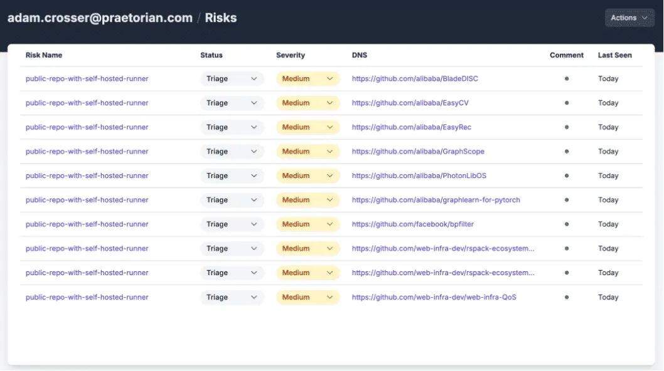Select the Risks breadcrumb item
Screen dimensions: 664x371
click(x=221, y=17)
